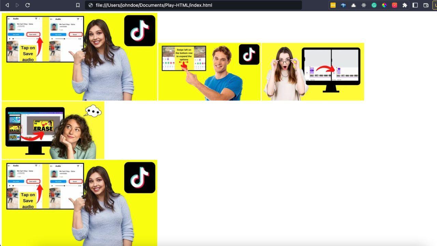Image resolution: width=437 pixels, height=246 pixels.
Task: Go back with the browser back arrow
Action: pyautogui.click(x=7, y=5)
